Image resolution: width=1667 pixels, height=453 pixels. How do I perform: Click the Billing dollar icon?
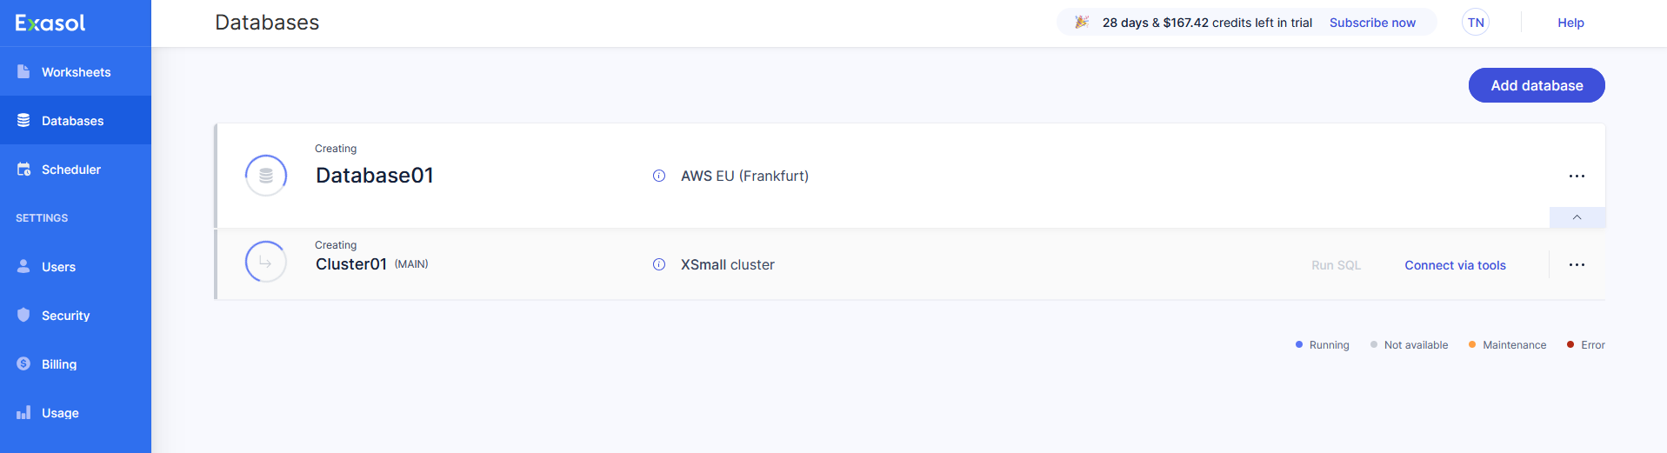tap(23, 363)
